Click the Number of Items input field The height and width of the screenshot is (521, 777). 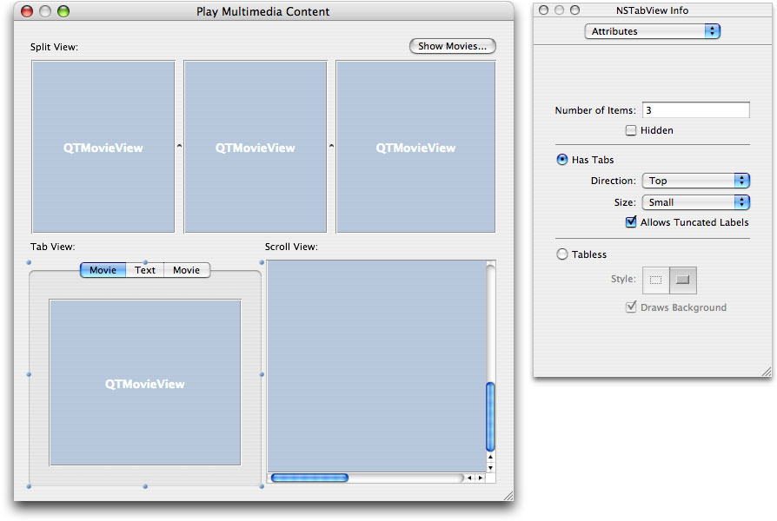click(x=695, y=109)
